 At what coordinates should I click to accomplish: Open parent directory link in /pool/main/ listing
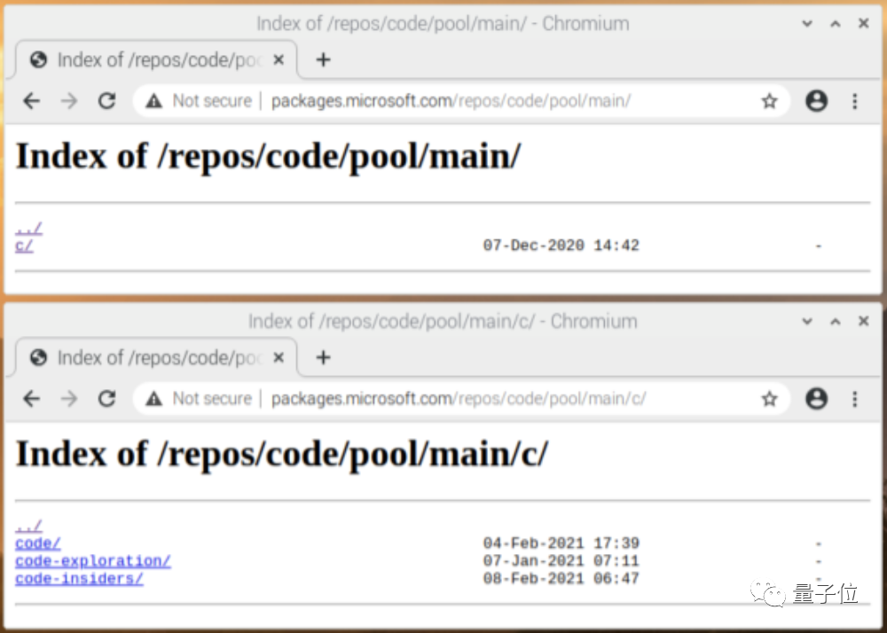(x=28, y=229)
